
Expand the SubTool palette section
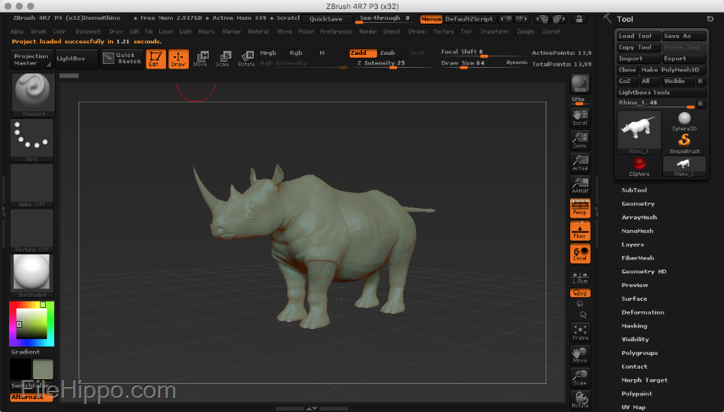(x=634, y=190)
